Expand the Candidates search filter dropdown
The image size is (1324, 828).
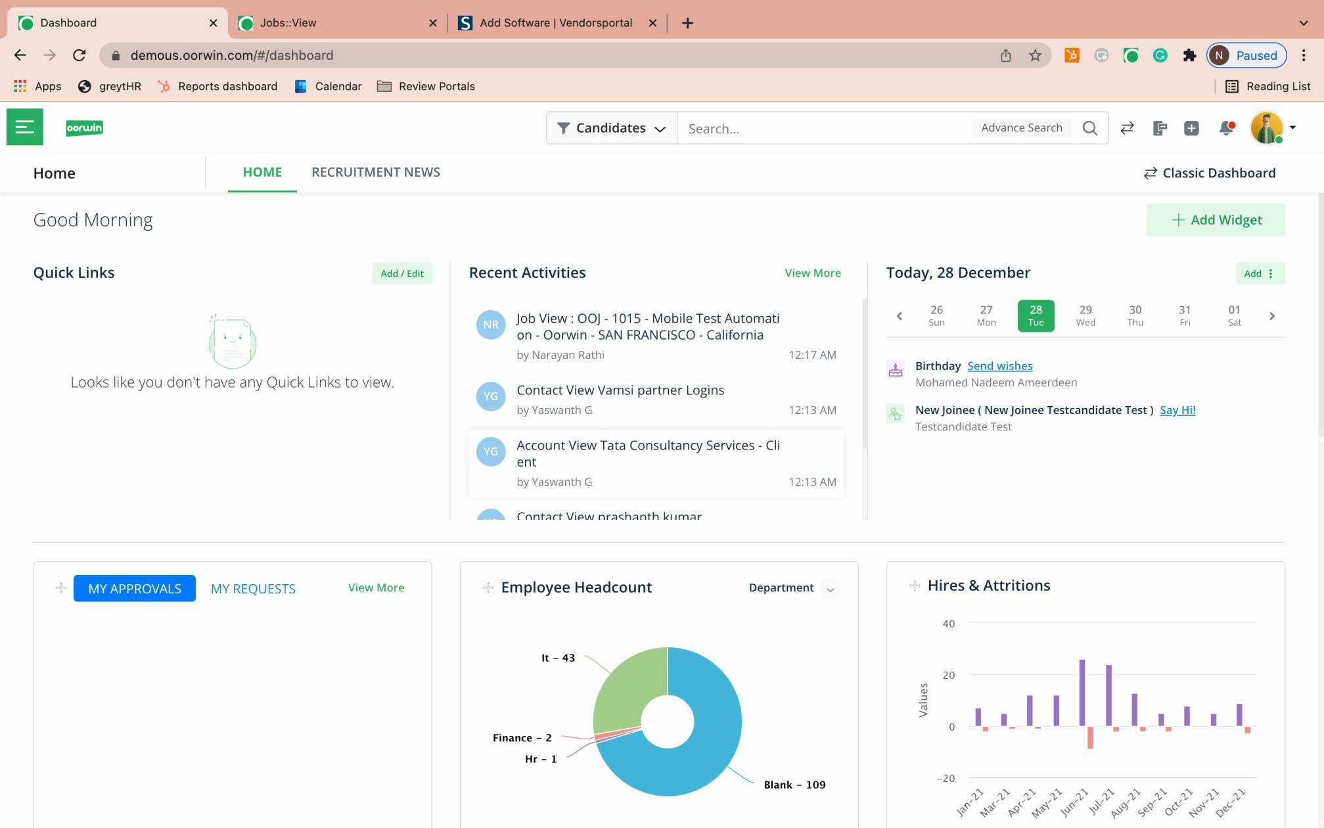coord(612,128)
